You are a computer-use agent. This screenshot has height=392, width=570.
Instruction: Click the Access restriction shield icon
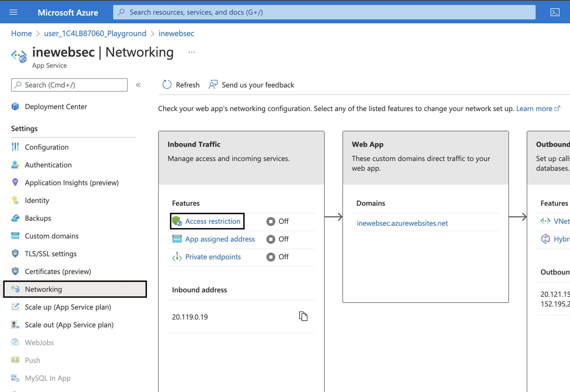point(177,221)
